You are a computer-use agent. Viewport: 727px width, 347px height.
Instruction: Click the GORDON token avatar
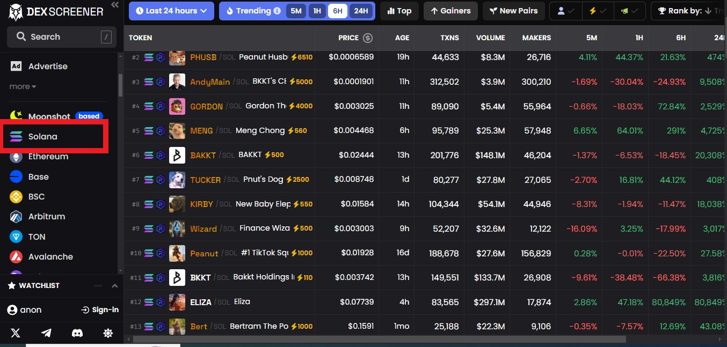(177, 106)
